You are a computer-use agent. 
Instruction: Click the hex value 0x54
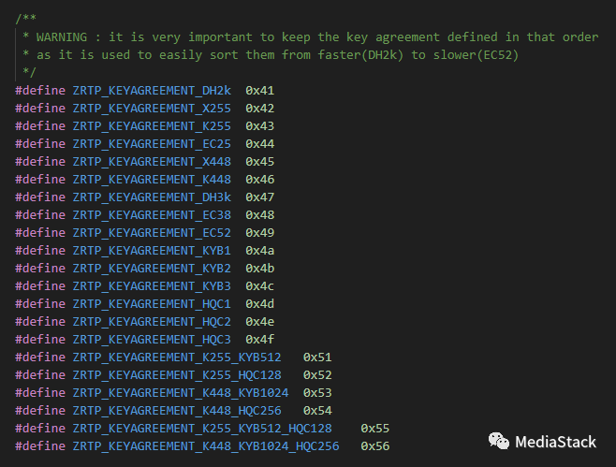tap(317, 410)
